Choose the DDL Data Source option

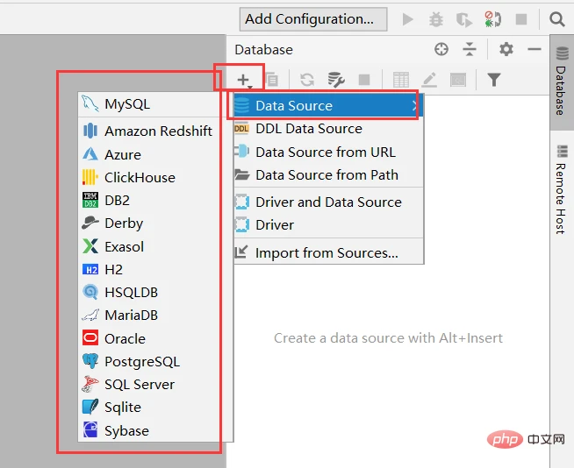[308, 129]
